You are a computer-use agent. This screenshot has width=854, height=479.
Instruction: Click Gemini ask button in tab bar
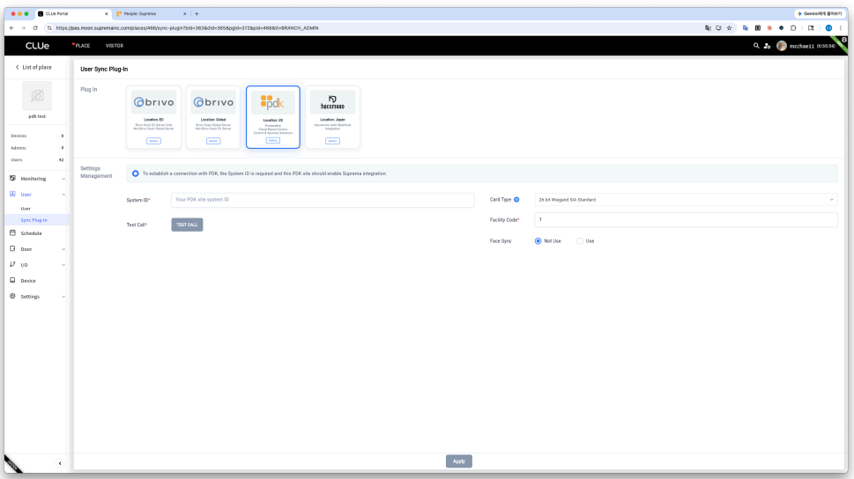point(819,13)
